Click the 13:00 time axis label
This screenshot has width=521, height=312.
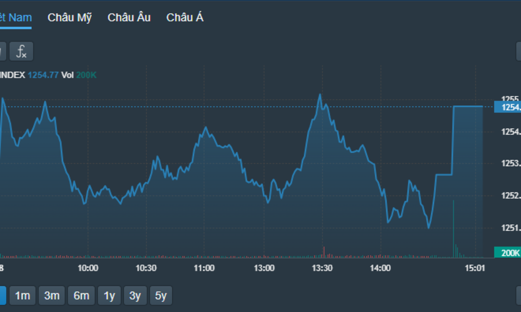click(x=264, y=268)
